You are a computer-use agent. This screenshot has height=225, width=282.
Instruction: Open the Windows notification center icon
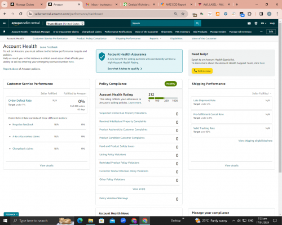click(x=275, y=220)
